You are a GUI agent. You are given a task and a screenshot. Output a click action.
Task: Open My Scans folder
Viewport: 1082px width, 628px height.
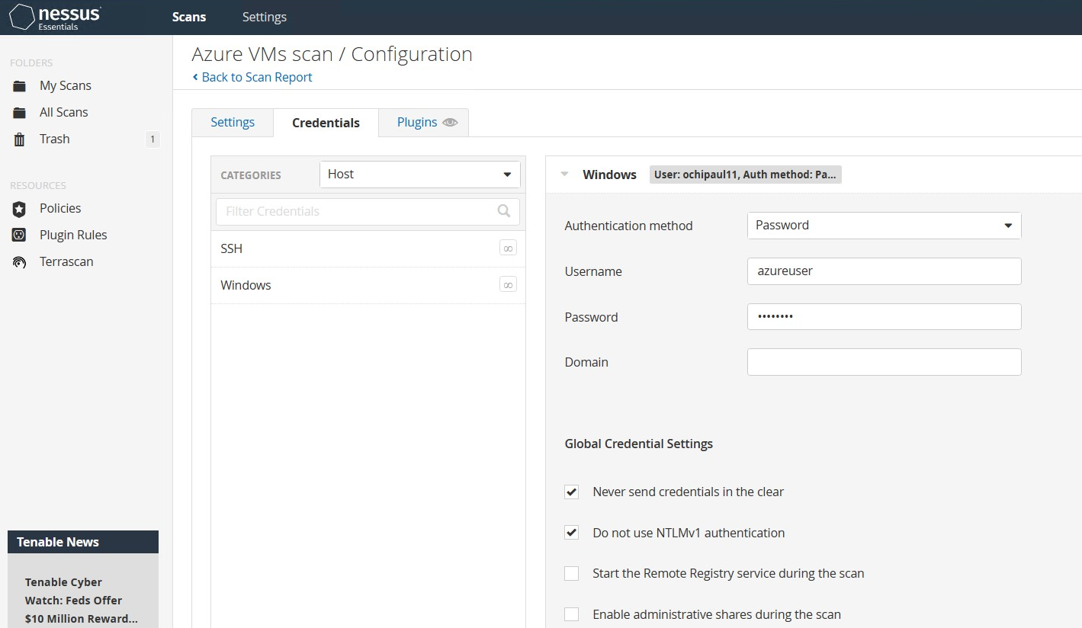click(x=66, y=85)
